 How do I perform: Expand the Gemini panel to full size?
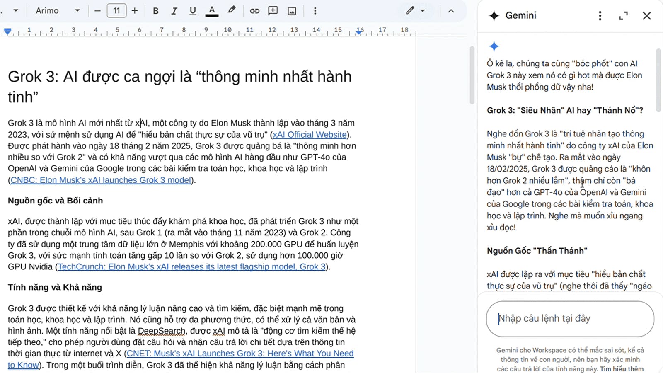(x=623, y=16)
